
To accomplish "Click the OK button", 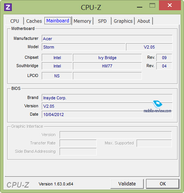I will 163,184.
